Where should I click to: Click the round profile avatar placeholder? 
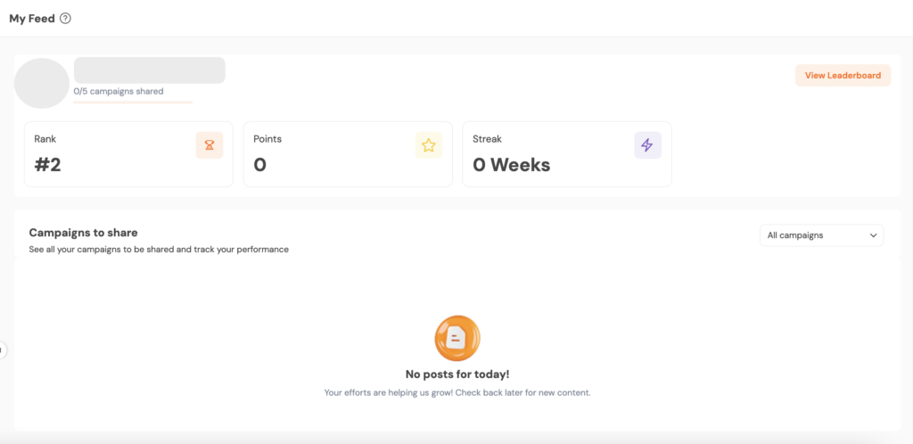point(42,84)
